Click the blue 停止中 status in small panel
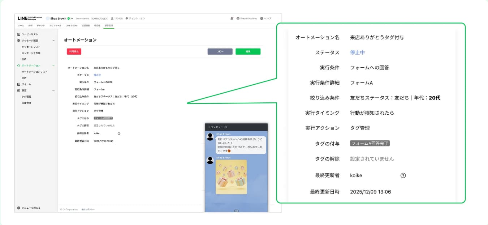The image size is (488, 225). coord(97,75)
